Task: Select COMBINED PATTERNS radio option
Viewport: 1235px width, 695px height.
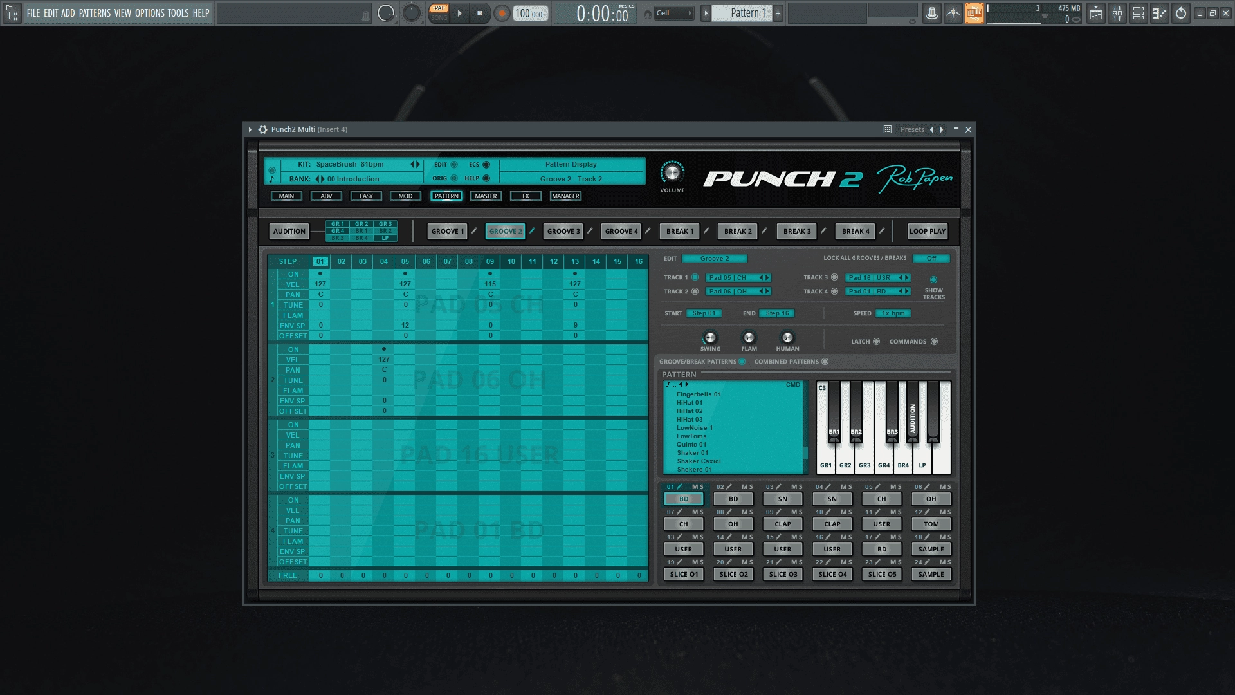Action: [825, 362]
